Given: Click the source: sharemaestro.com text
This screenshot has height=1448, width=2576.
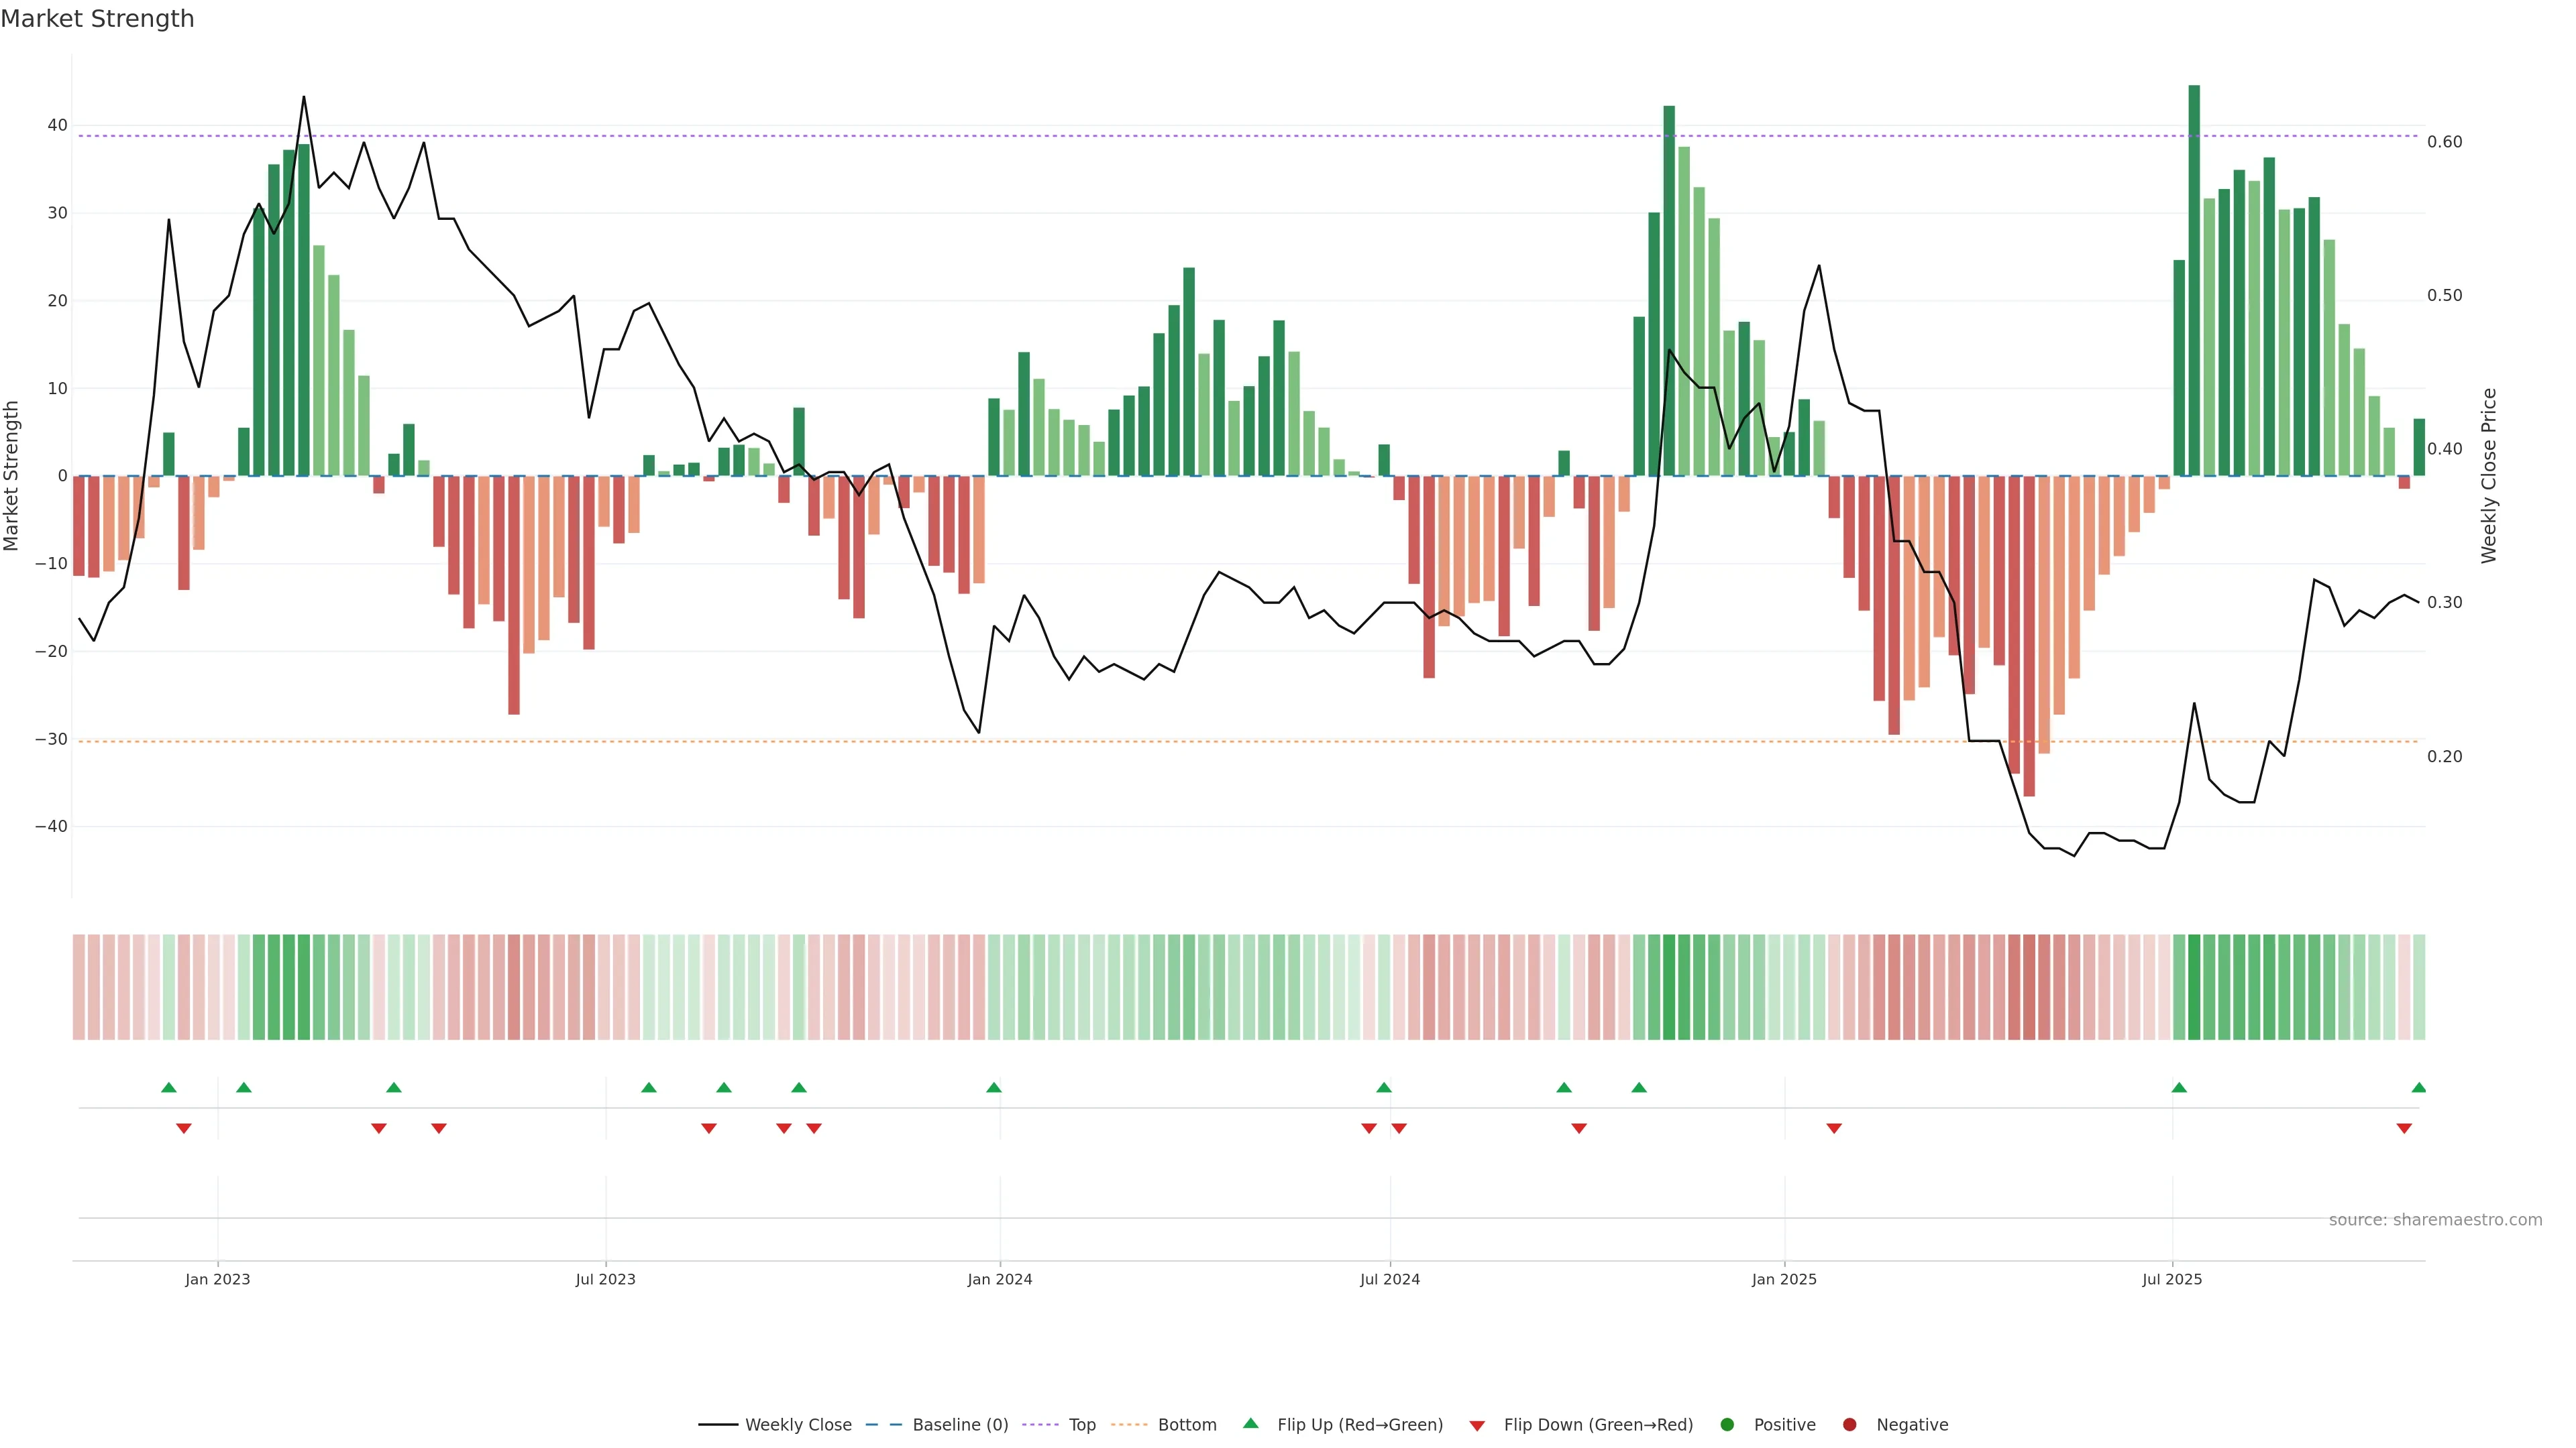Looking at the screenshot, I should coord(2435,1219).
